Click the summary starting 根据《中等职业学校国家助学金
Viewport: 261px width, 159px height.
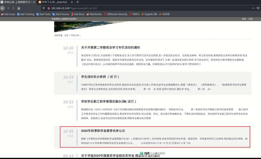coord(164,141)
